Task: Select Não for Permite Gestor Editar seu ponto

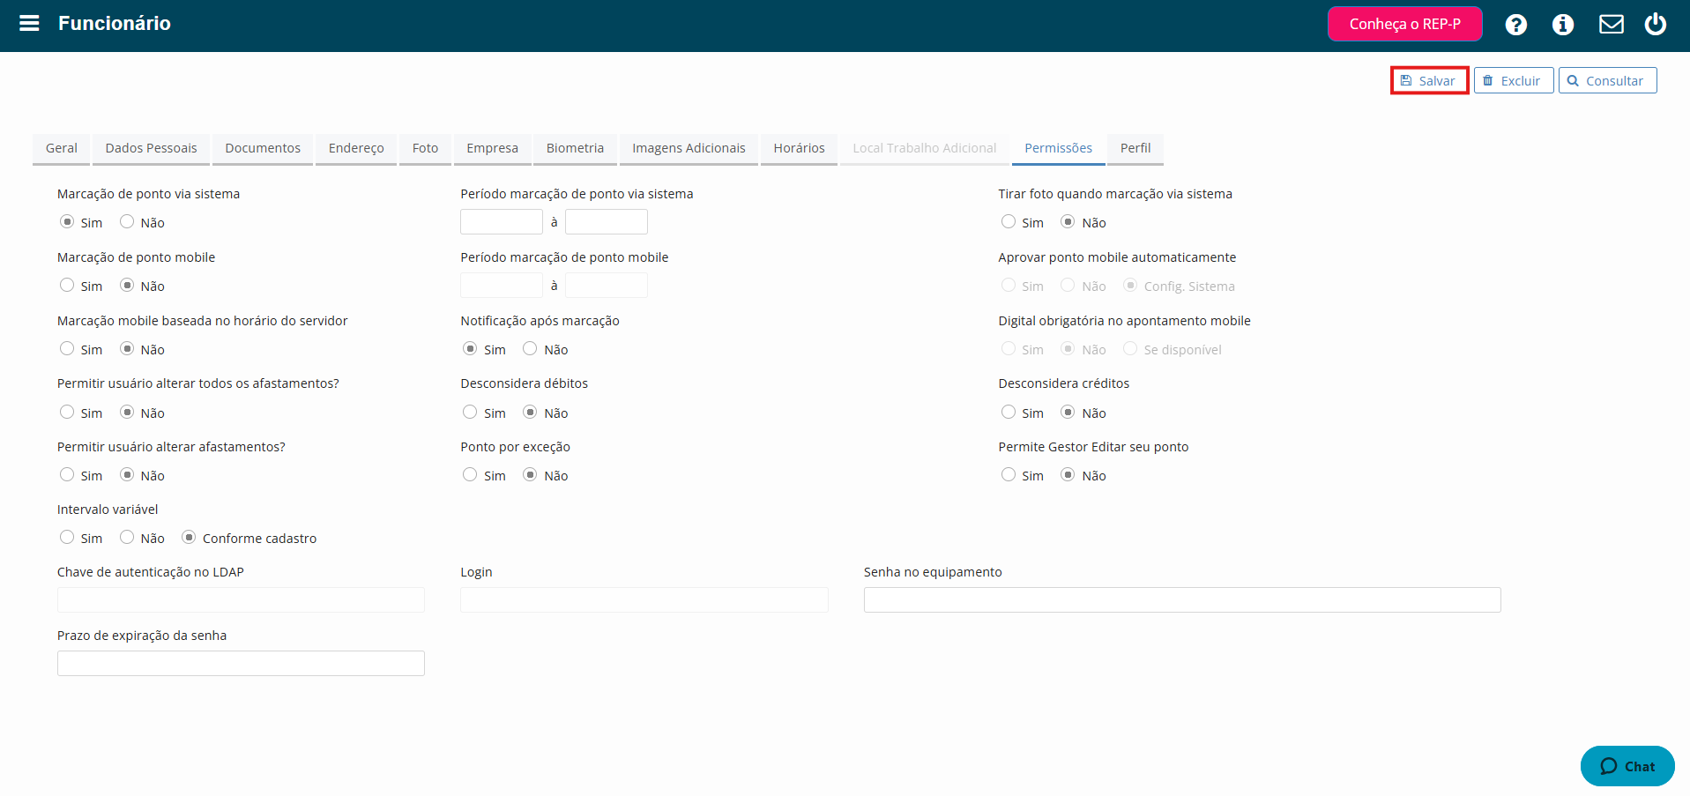Action: pyautogui.click(x=1068, y=475)
